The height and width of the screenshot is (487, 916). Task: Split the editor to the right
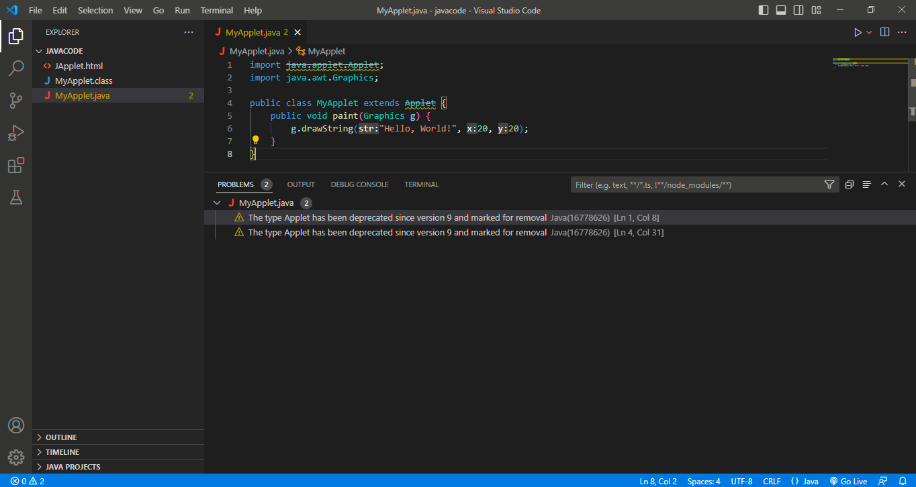(885, 32)
